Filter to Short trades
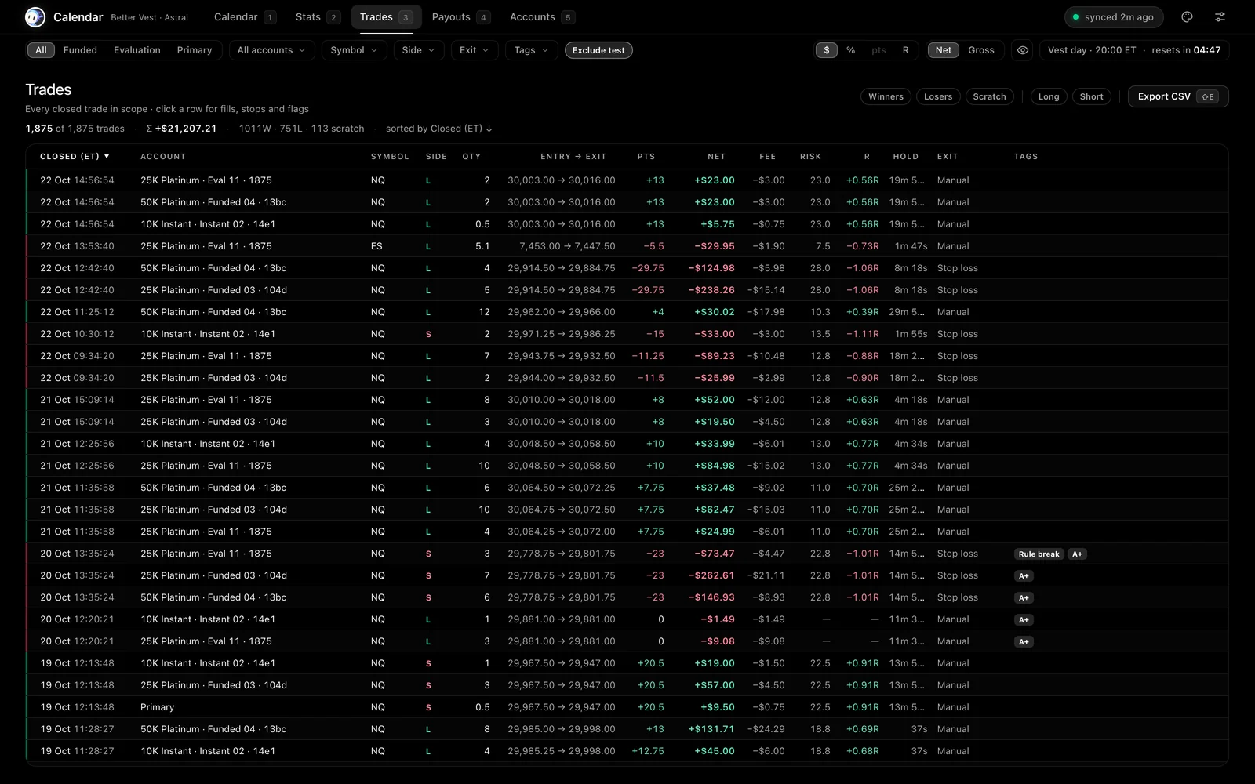This screenshot has height=784, width=1255. [x=1091, y=96]
